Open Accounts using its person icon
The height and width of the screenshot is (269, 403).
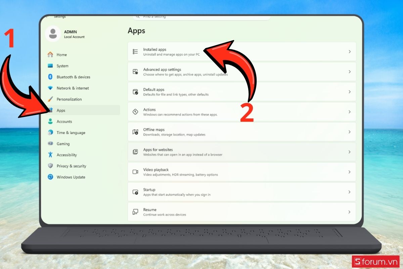50,121
